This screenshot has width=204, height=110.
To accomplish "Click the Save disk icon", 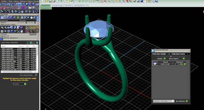I will pyautogui.click(x=50, y=1).
